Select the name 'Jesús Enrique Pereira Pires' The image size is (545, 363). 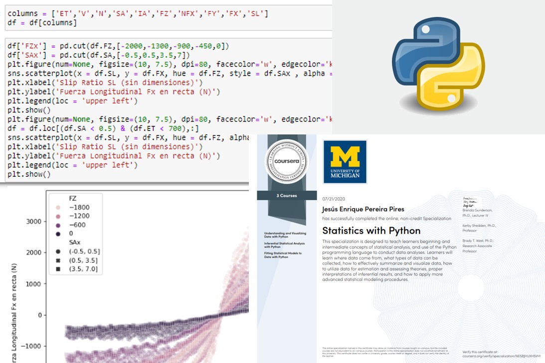pyautogui.click(x=363, y=209)
